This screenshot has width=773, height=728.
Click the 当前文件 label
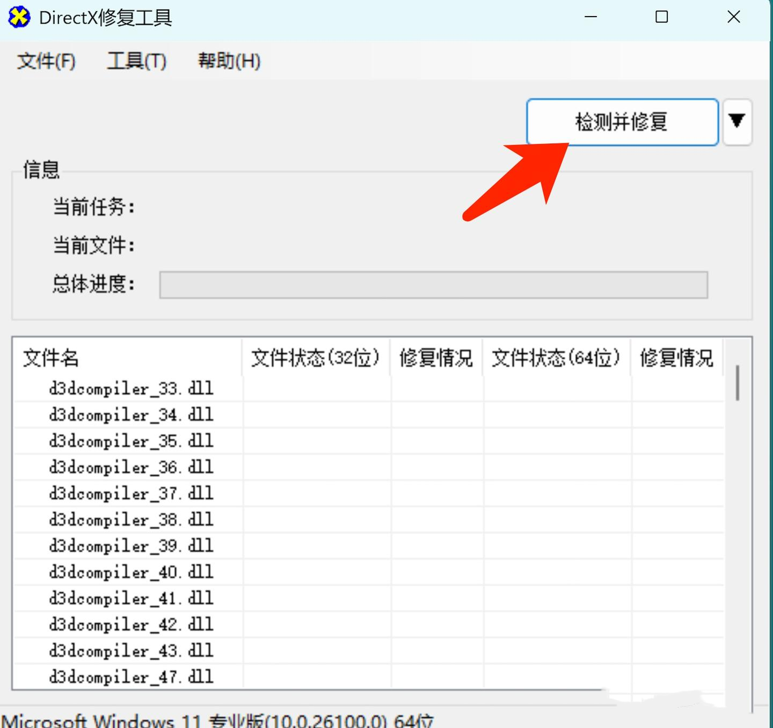point(93,245)
